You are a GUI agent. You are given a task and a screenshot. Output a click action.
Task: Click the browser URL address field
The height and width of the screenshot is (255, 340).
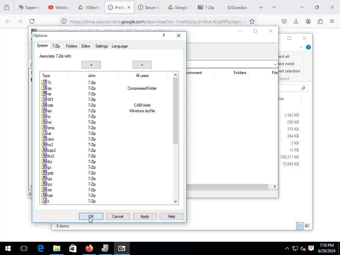tap(157, 21)
